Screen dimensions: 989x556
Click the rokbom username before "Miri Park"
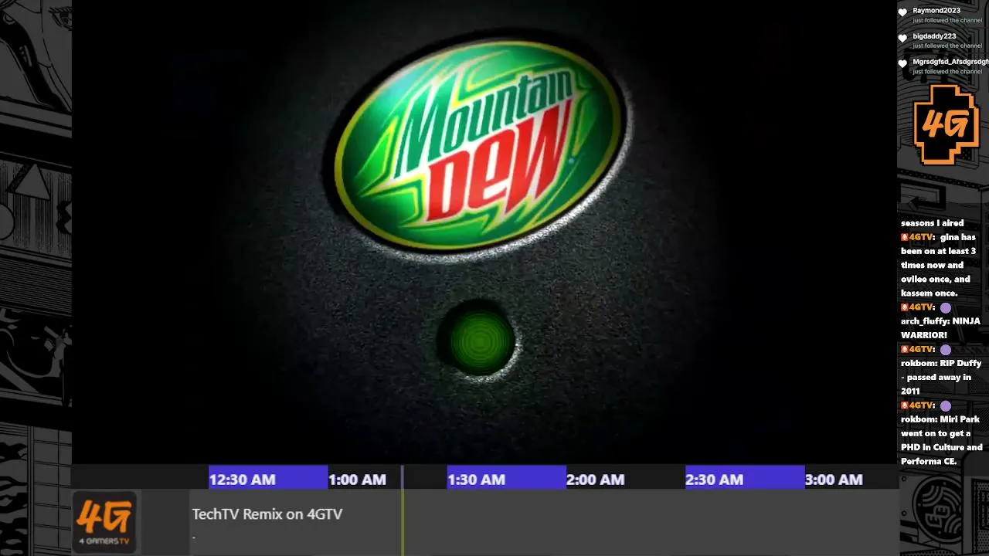(919, 419)
